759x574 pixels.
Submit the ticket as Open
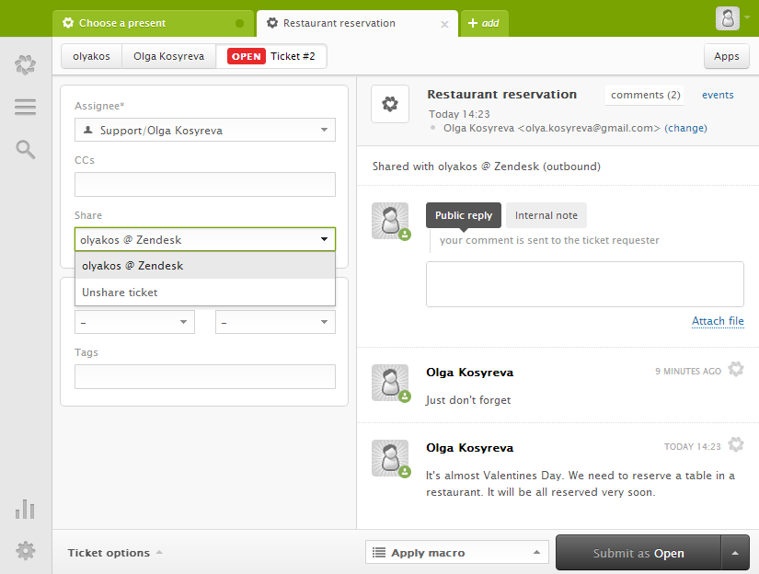point(638,553)
